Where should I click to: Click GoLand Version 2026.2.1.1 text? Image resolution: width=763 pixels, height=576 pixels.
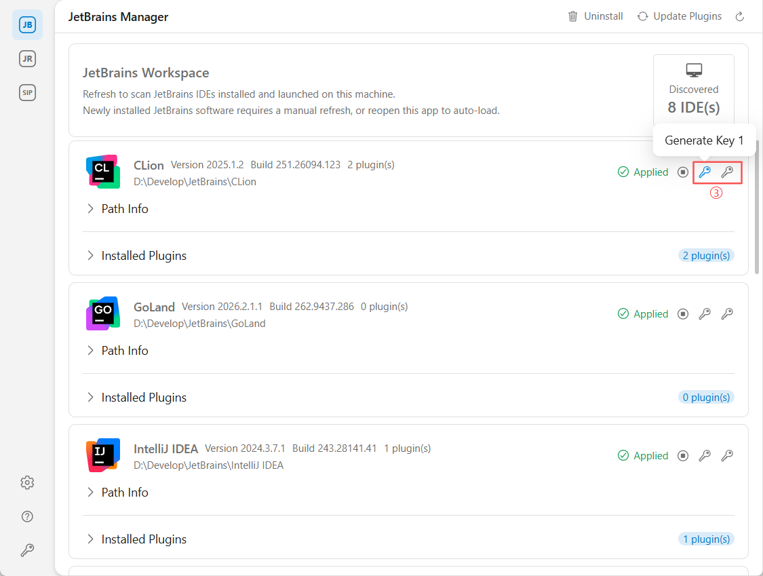[222, 306]
